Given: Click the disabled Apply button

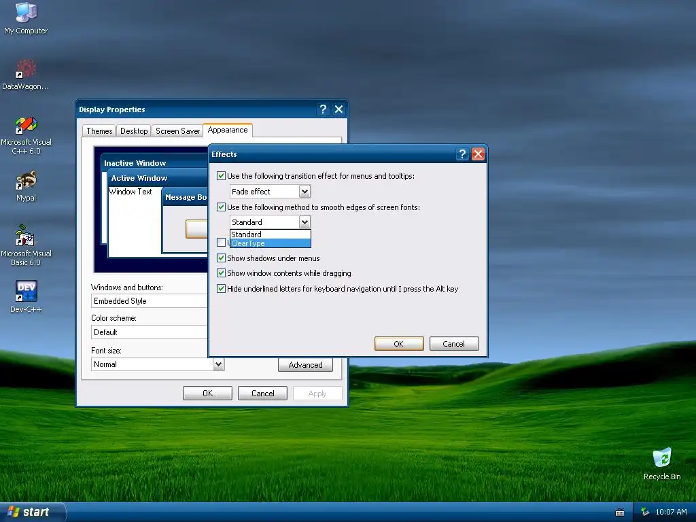Looking at the screenshot, I should coord(317,394).
